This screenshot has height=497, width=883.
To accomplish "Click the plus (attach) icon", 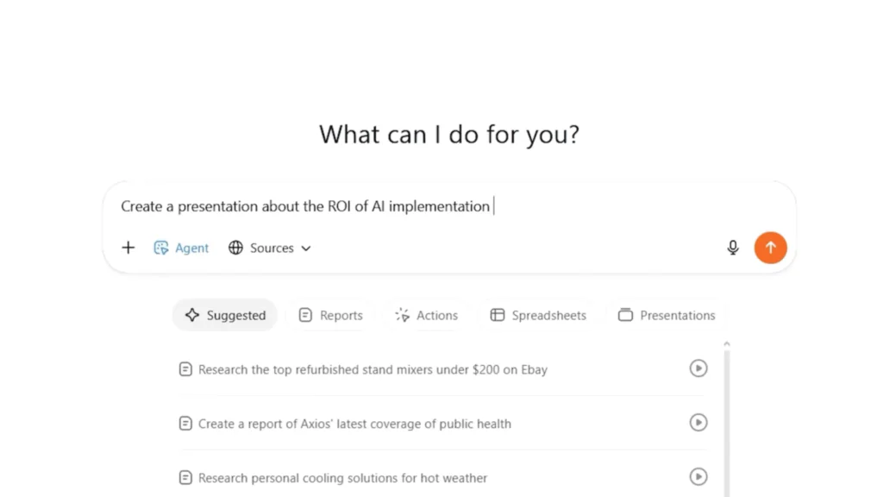I will pyautogui.click(x=128, y=248).
